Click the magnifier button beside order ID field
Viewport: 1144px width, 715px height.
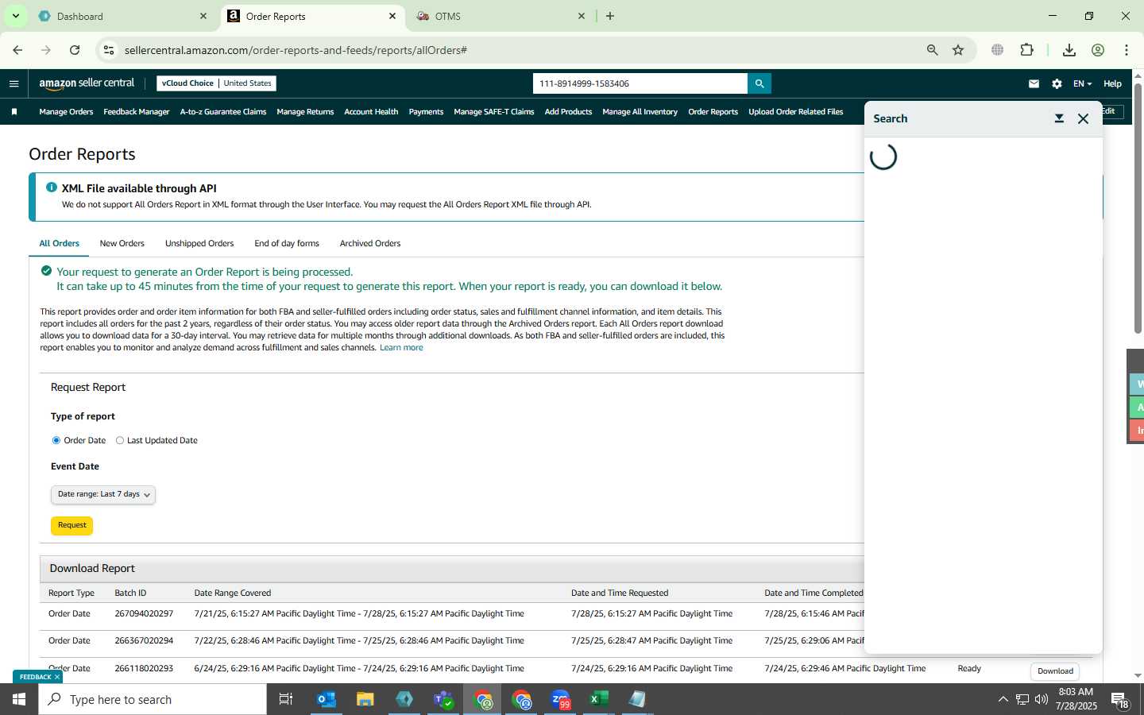pos(759,83)
